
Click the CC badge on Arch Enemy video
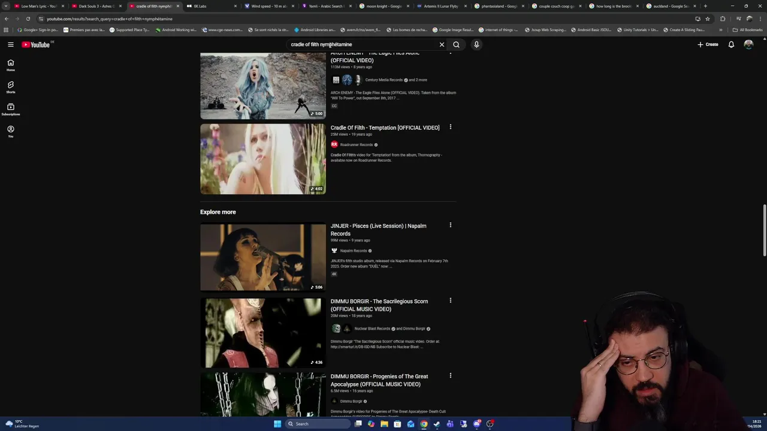[334, 106]
